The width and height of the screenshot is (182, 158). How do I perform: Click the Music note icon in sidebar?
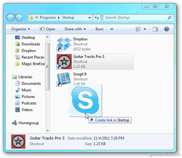[x=18, y=90]
